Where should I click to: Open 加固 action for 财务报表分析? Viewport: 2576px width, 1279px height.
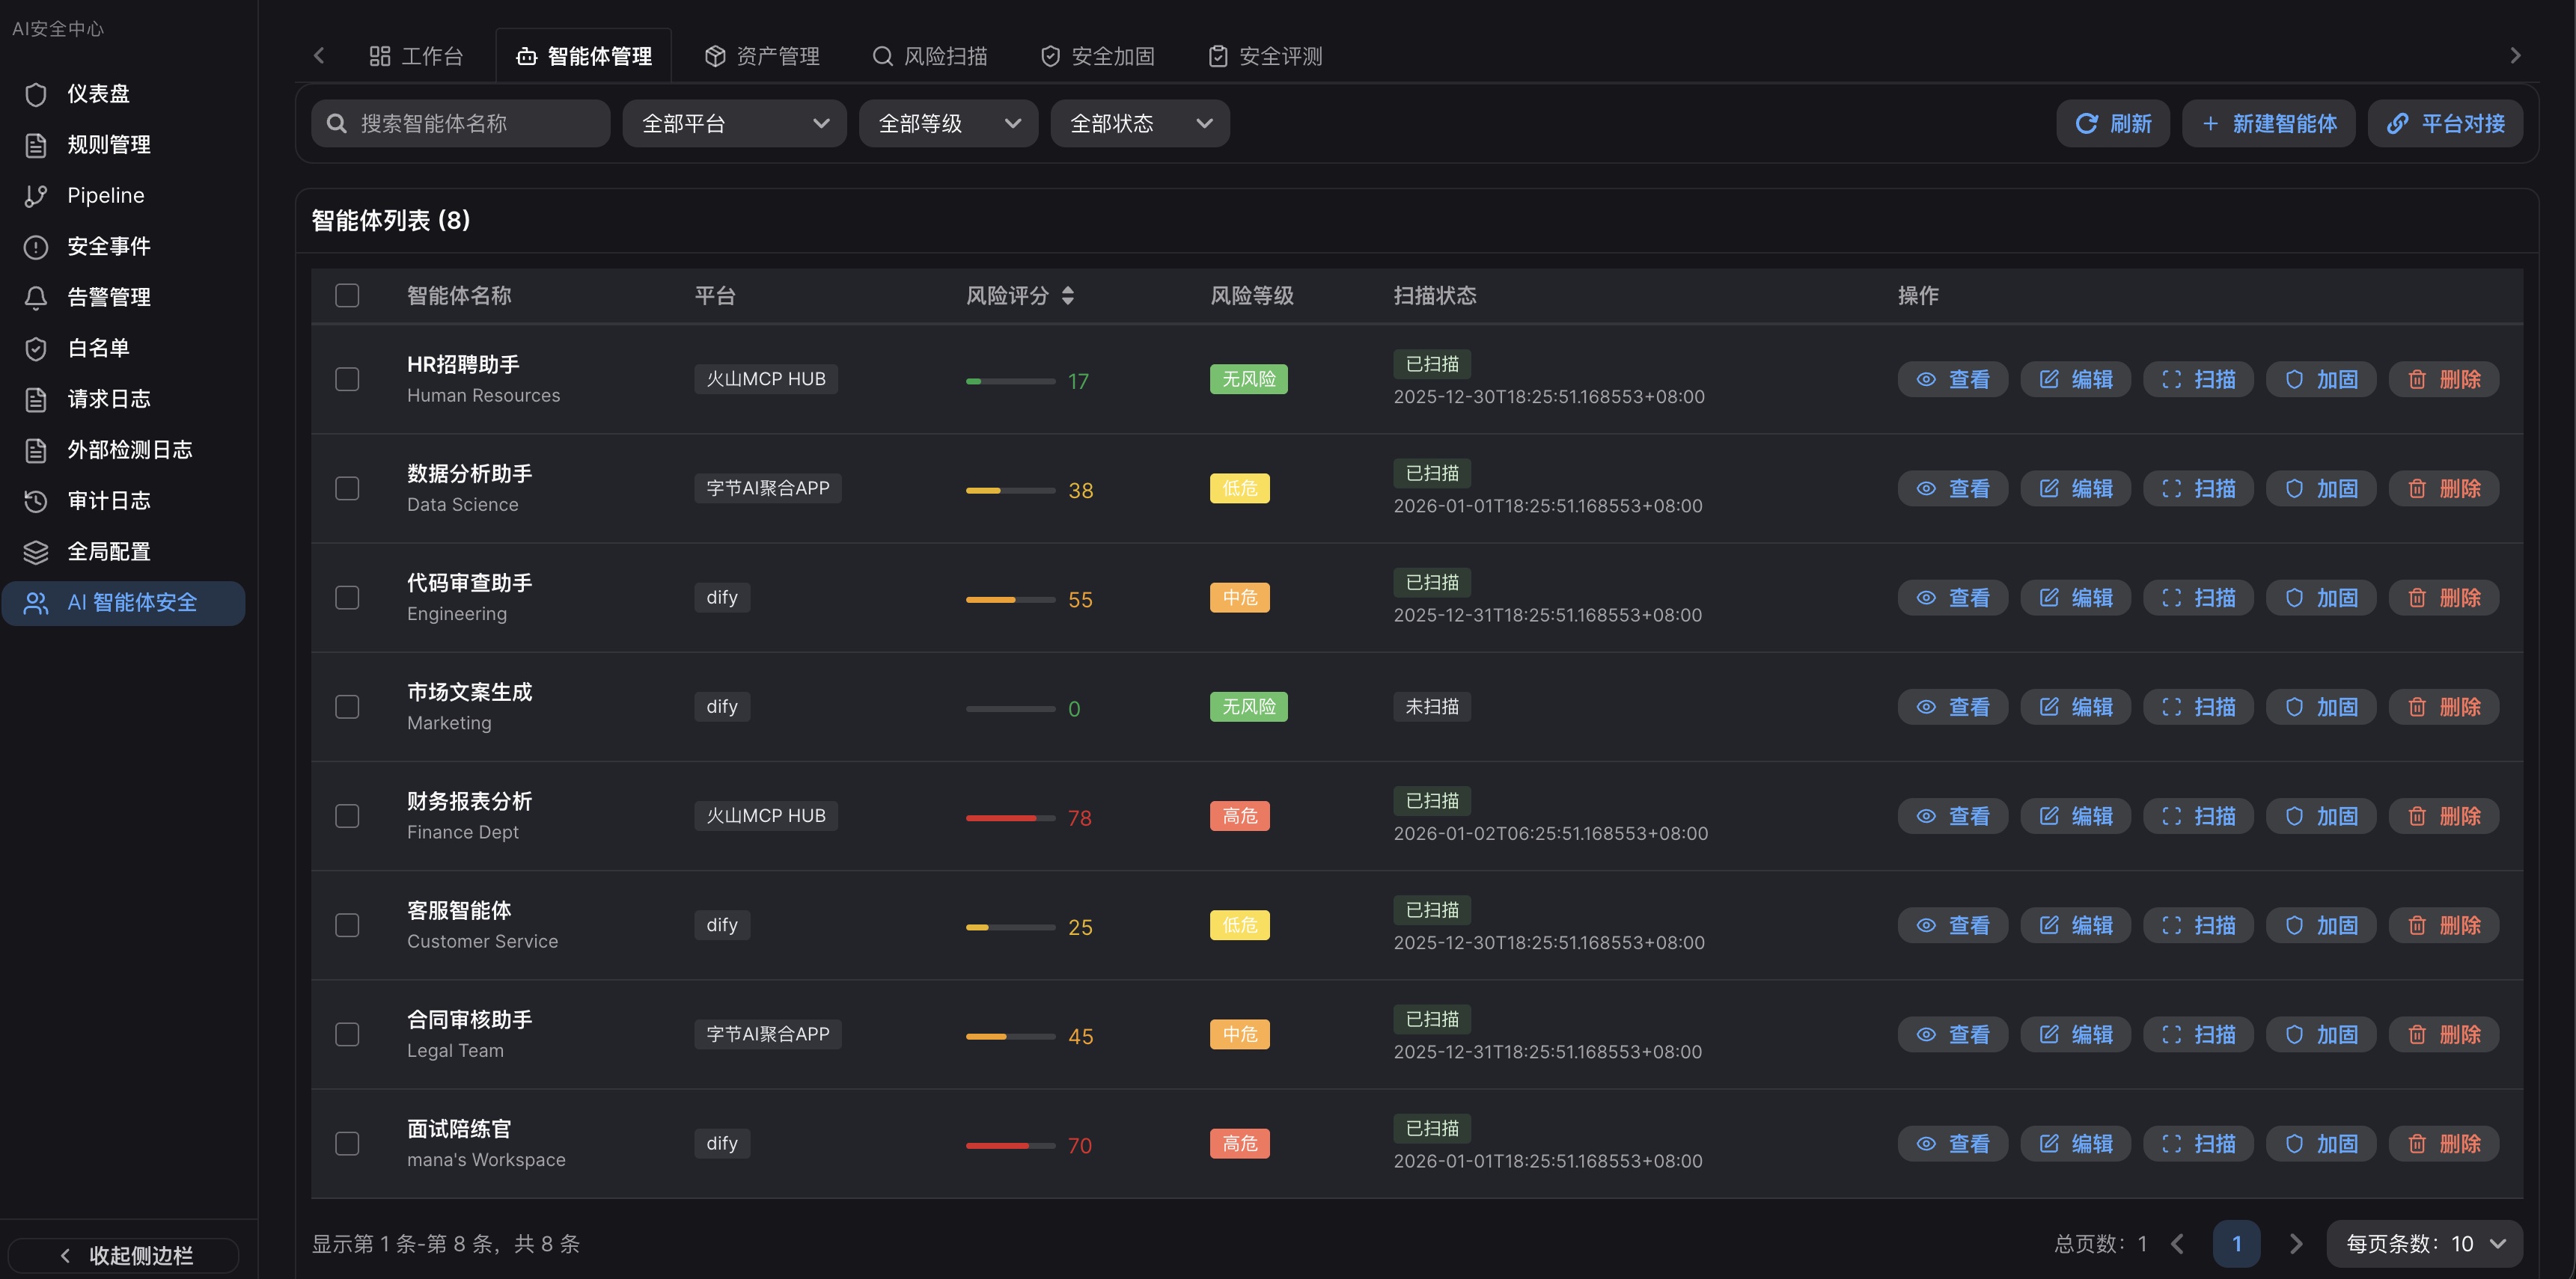tap(2320, 815)
